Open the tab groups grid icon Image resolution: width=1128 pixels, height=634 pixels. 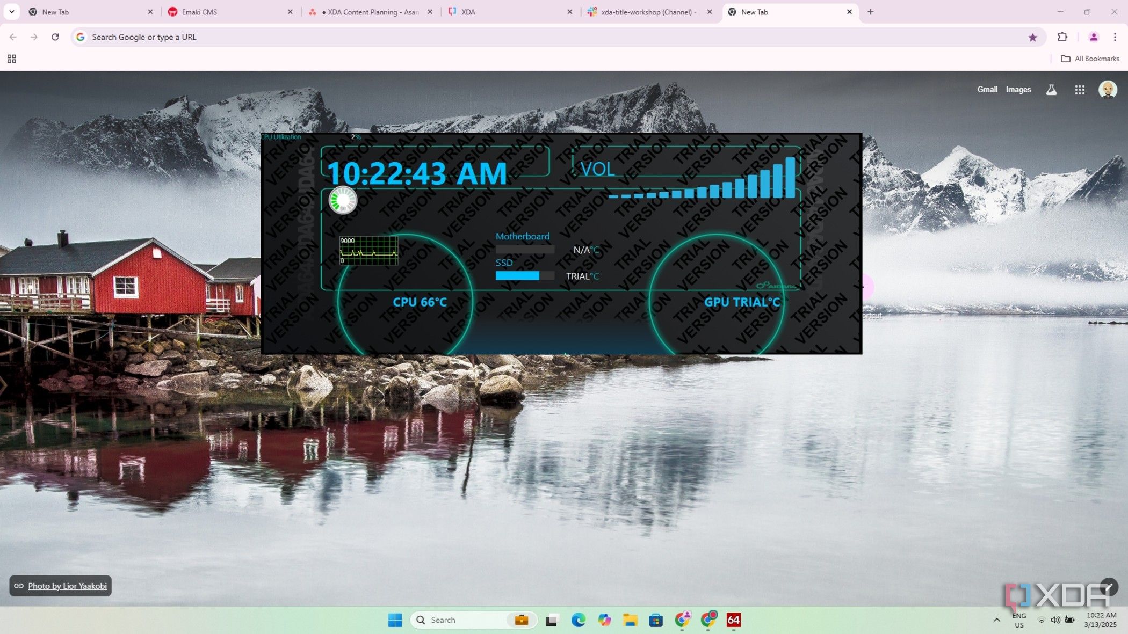point(11,59)
